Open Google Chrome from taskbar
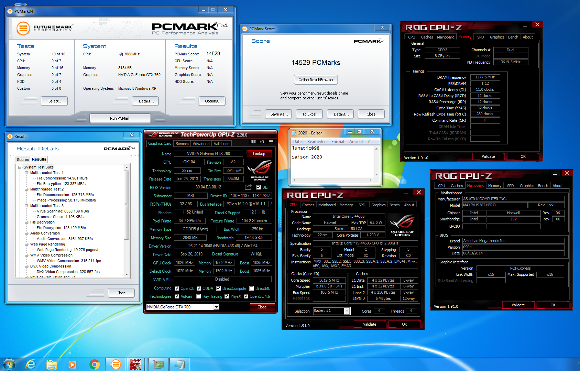Image resolution: width=580 pixels, height=371 pixels. 94,364
